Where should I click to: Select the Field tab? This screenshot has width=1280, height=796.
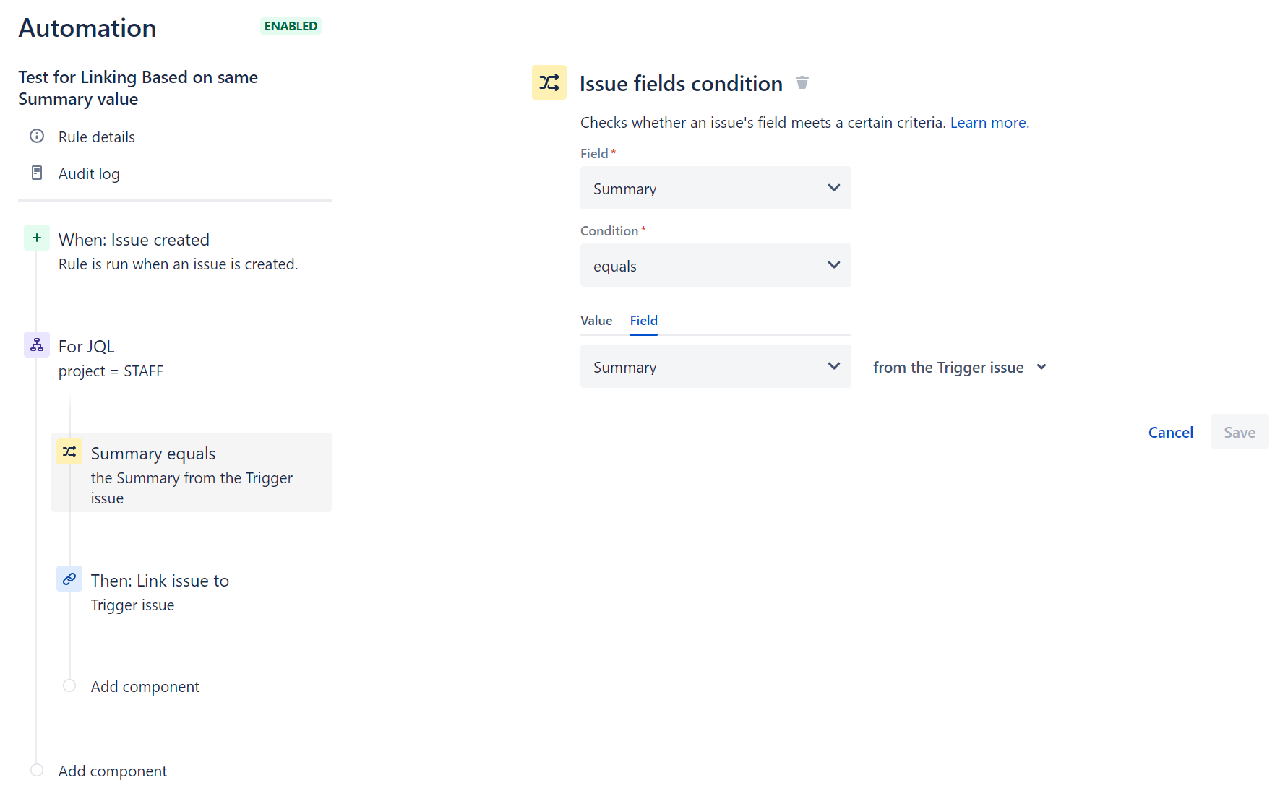[643, 320]
